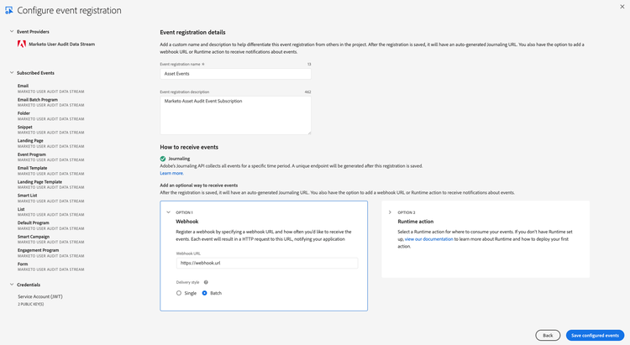Collapse the Event Providers section
This screenshot has width=630, height=345.
[x=12, y=31]
